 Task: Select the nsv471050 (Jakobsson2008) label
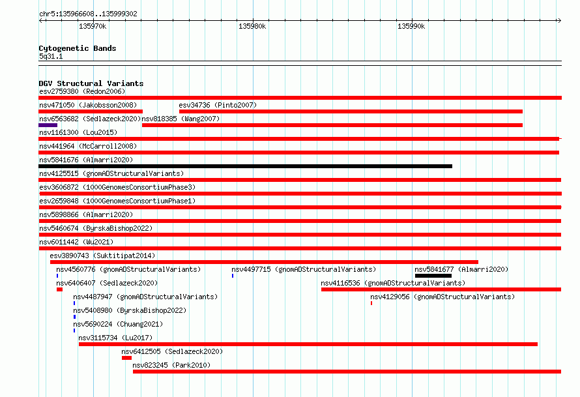pos(88,105)
